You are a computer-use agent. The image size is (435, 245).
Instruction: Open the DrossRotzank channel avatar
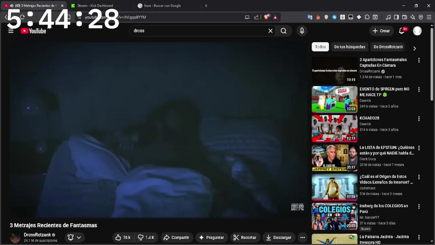(x=15, y=238)
